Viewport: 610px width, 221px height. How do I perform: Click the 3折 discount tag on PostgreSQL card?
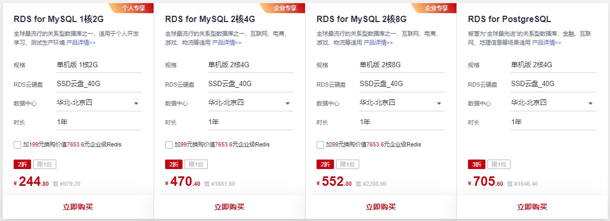pos(476,164)
